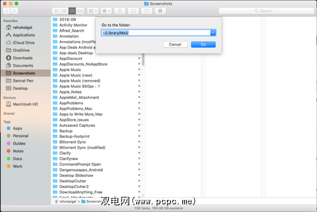
Task: Click the Go button
Action: coord(203,44)
